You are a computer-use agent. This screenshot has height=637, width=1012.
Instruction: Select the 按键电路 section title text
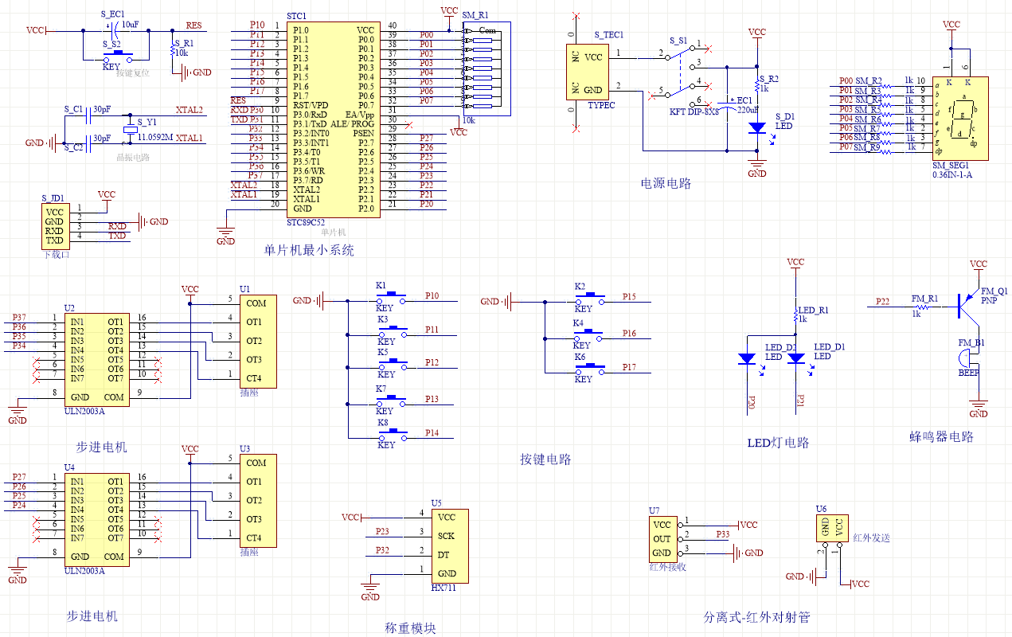(x=545, y=459)
